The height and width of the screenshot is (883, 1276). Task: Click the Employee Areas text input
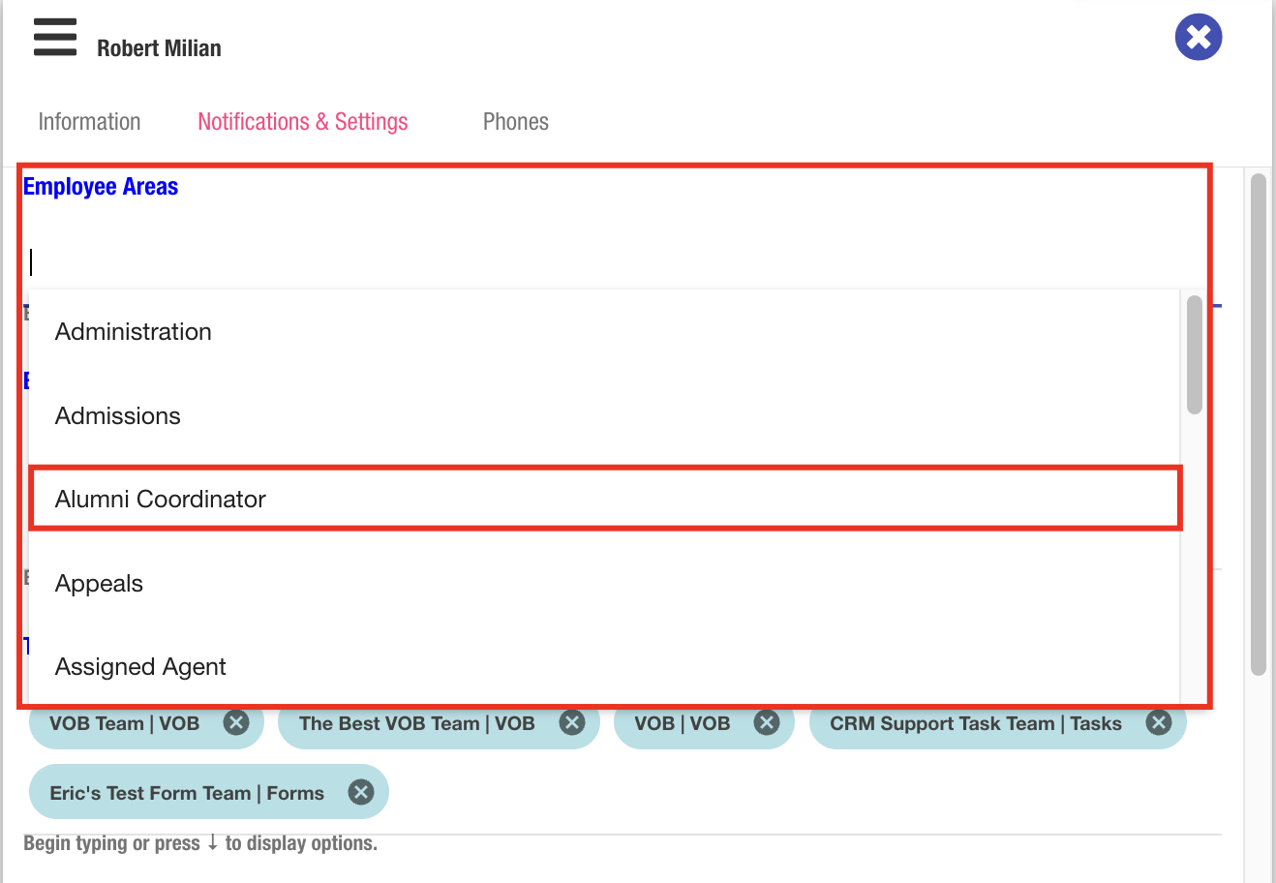pyautogui.click(x=581, y=262)
